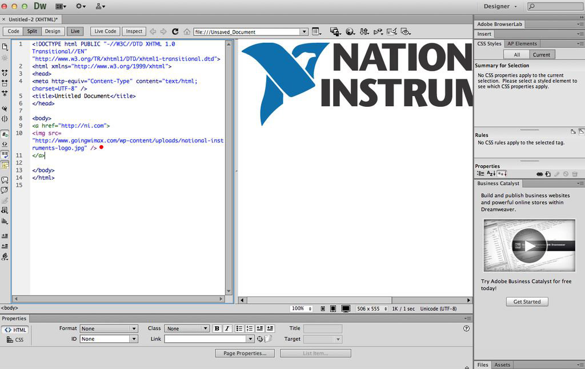The image size is (585, 369).
Task: Open the ID dropdown in Properties
Action: pos(109,339)
